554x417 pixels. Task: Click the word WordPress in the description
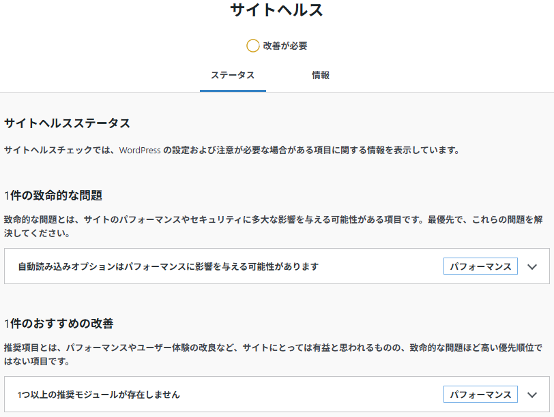140,150
